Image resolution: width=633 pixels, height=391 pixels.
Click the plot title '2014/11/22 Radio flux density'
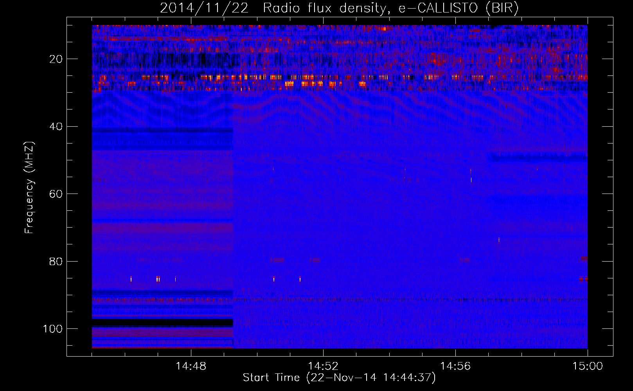[339, 8]
